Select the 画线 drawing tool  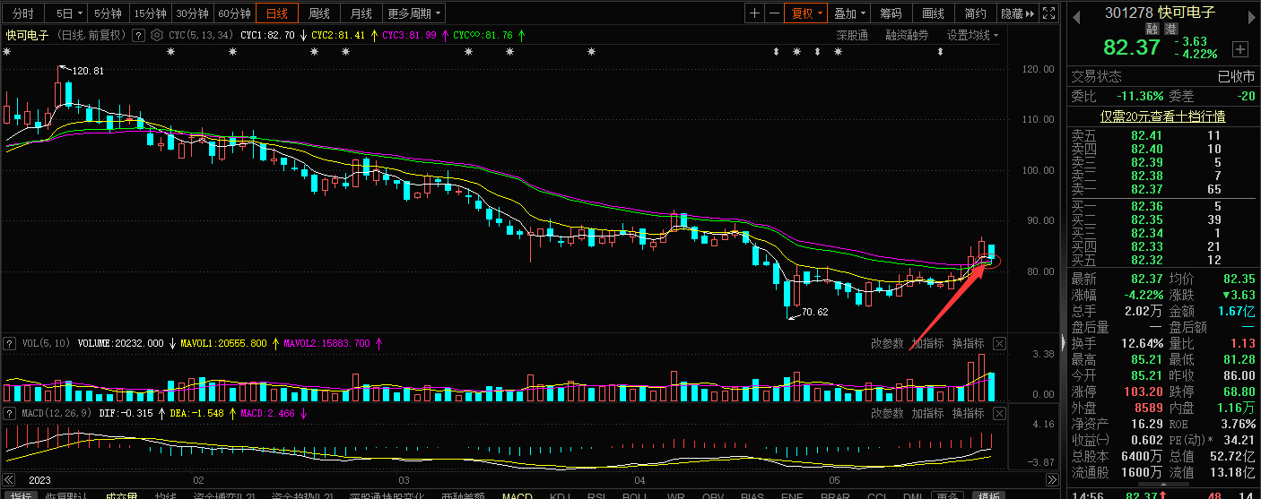pyautogui.click(x=933, y=13)
